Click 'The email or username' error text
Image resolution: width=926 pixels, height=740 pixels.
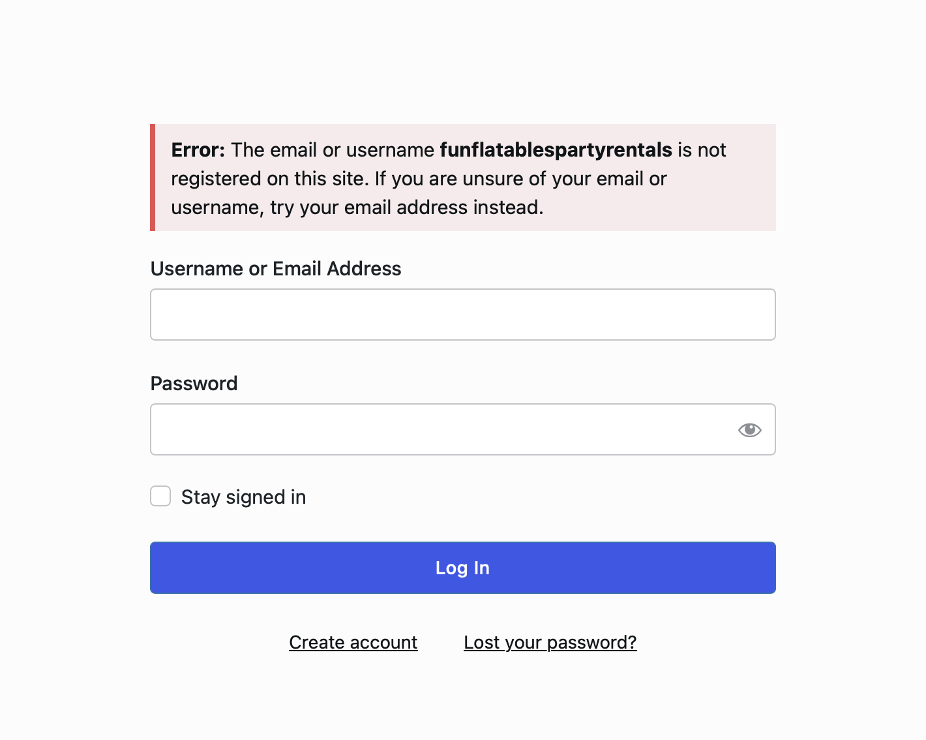tap(333, 150)
